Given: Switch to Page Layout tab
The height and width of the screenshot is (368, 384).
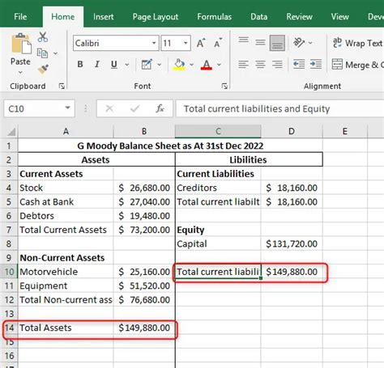Looking at the screenshot, I should pyautogui.click(x=156, y=17).
